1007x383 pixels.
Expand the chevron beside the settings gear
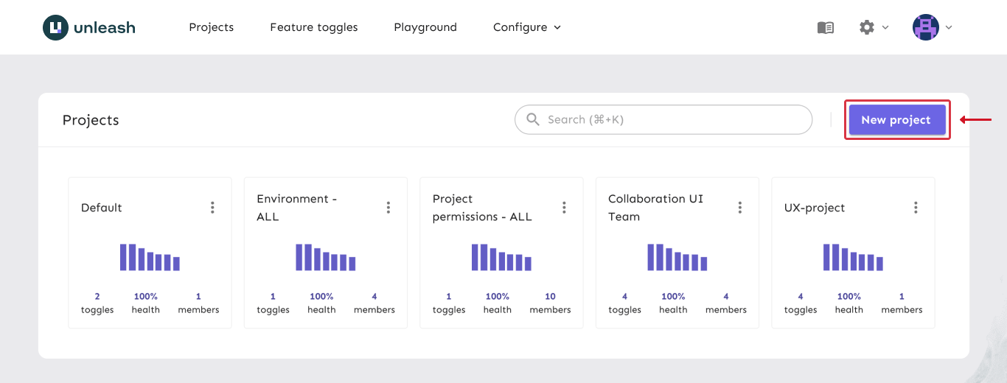[x=885, y=27]
